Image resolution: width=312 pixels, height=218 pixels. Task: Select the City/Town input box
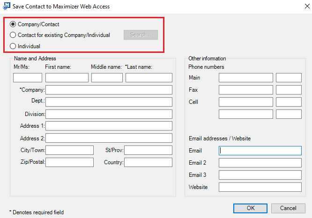69,150
